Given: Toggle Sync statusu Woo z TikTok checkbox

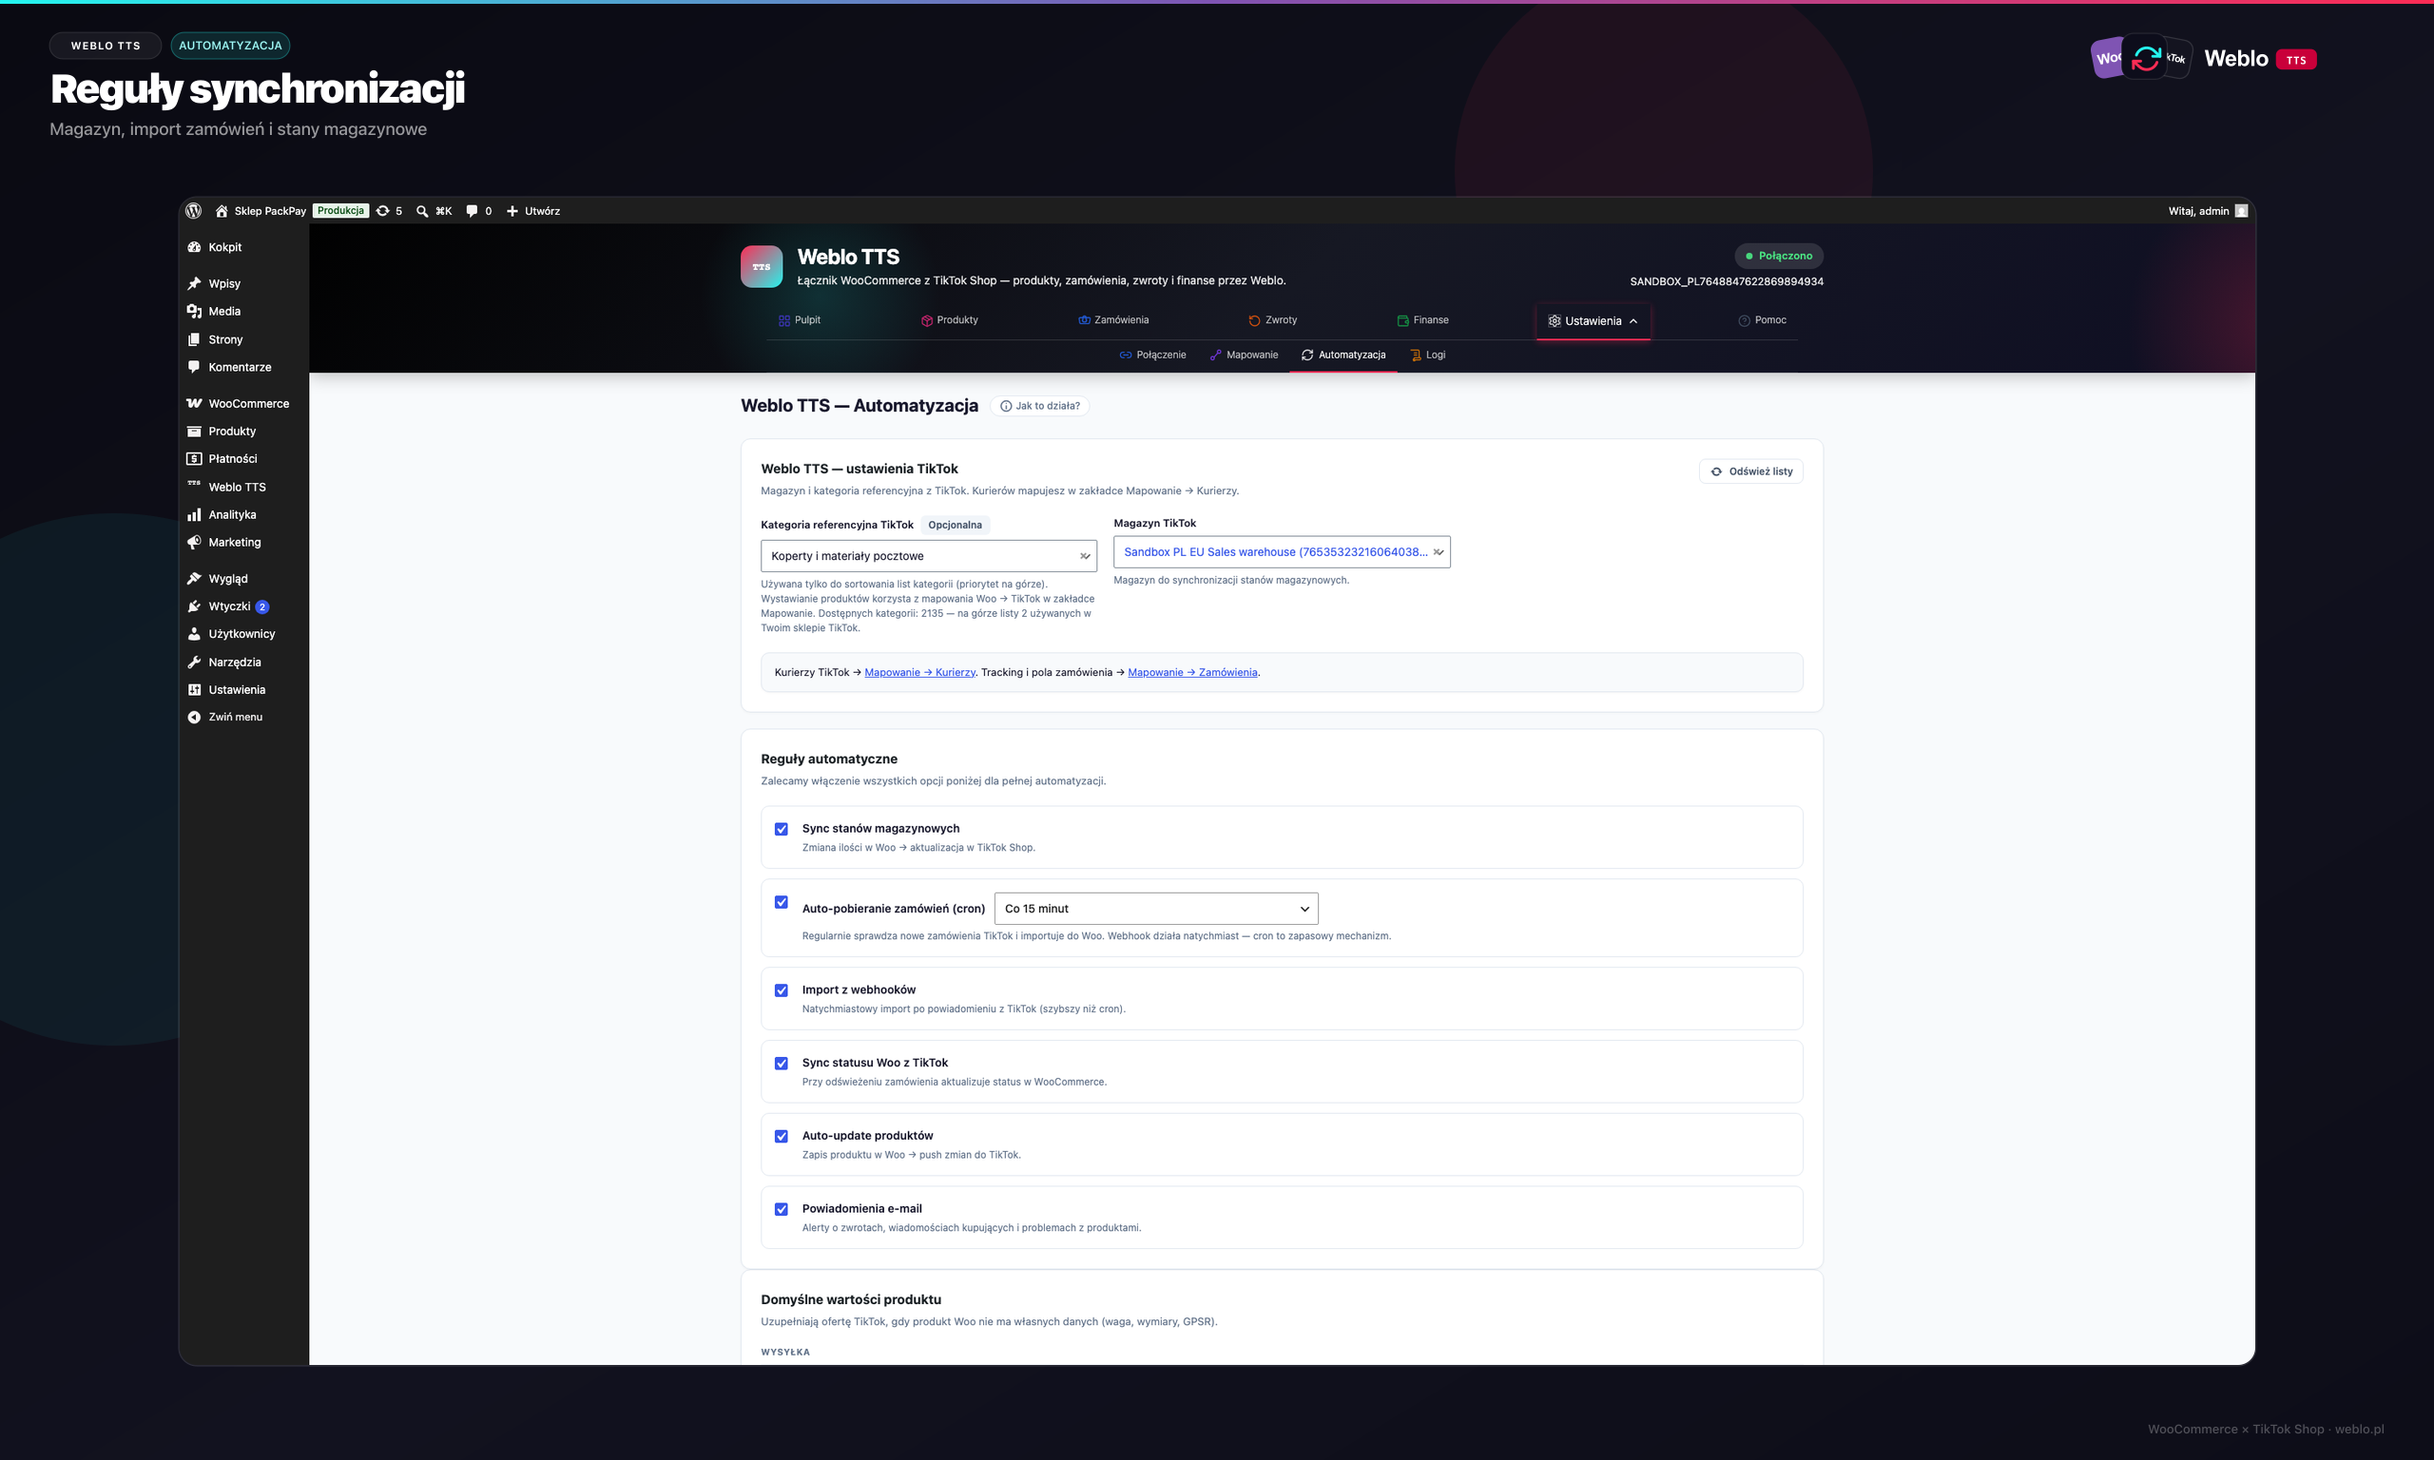Looking at the screenshot, I should [x=782, y=1064].
